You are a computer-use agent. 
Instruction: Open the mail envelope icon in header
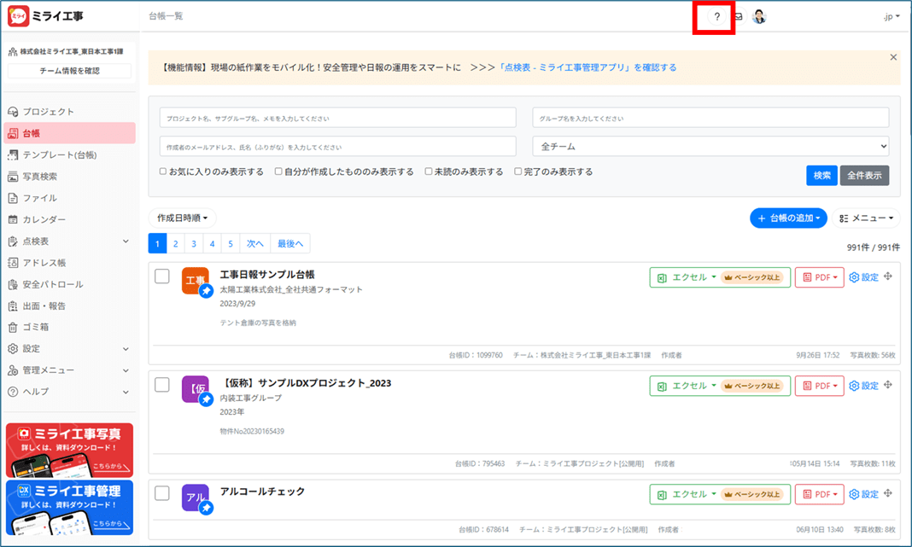[x=738, y=17]
